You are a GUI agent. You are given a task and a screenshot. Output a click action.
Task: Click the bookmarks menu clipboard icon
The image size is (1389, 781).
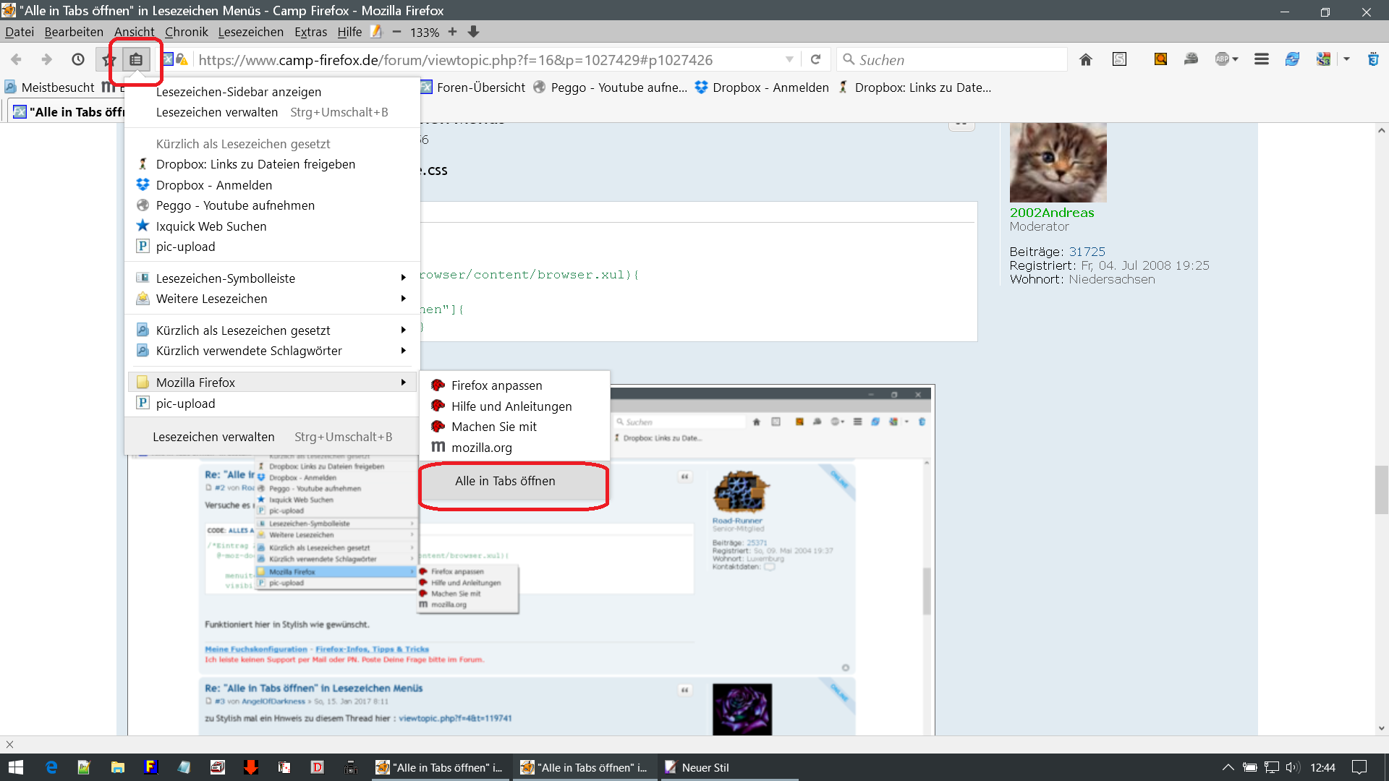pos(136,60)
